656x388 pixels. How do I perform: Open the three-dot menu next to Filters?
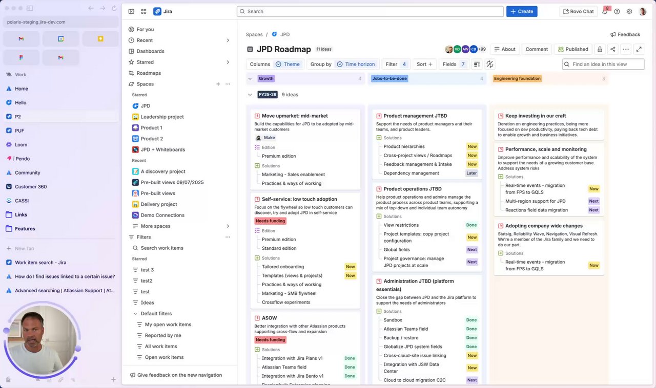(228, 237)
